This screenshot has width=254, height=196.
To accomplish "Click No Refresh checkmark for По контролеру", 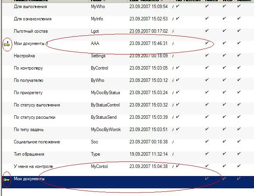I will (178, 68).
